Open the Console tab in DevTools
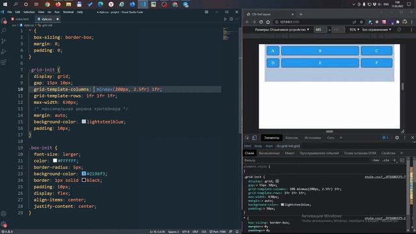 tap(292, 138)
